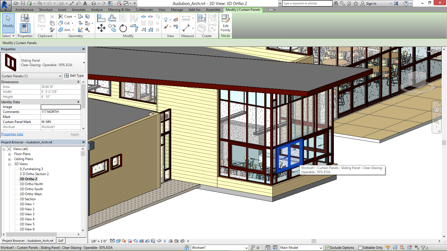Click Apply in the Properties palette
The height and width of the screenshot is (251, 447).
pos(75,134)
